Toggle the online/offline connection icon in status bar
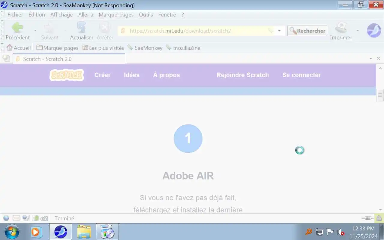This screenshot has width=384, height=240. tap(367, 218)
